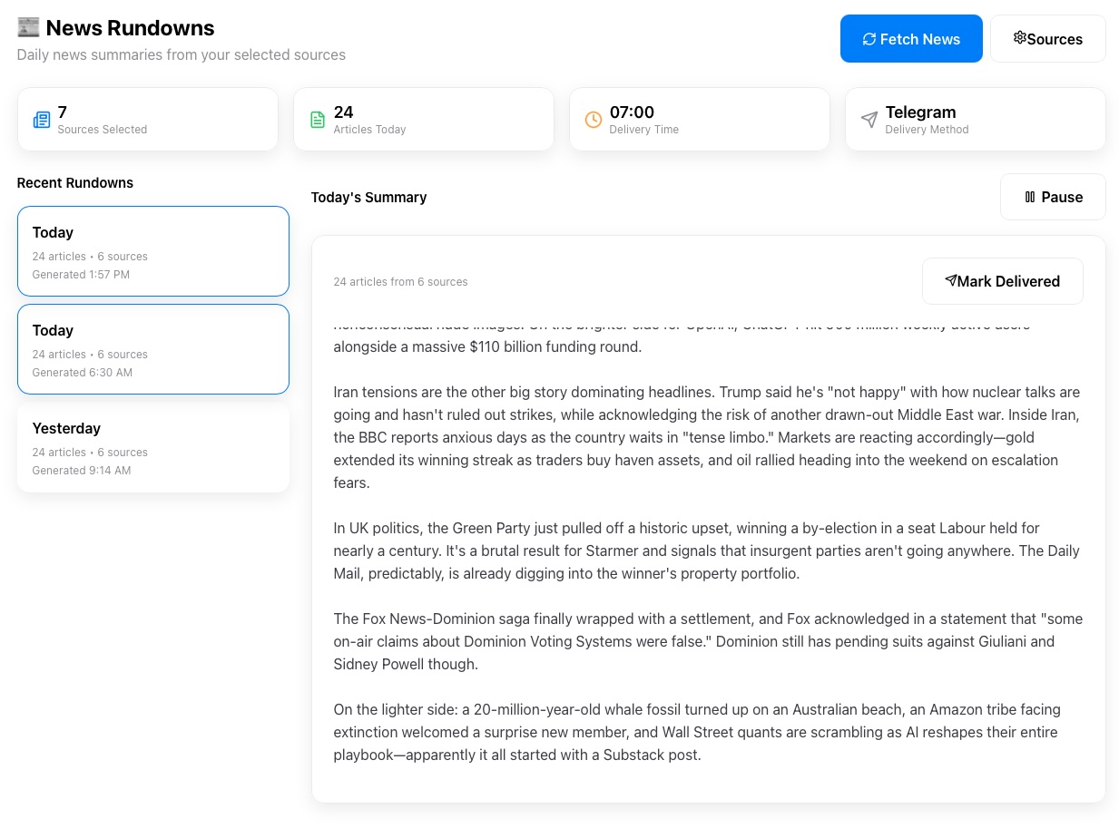Mark today's rundown as delivered
Screen dimensions: 1119x838
[1002, 281]
